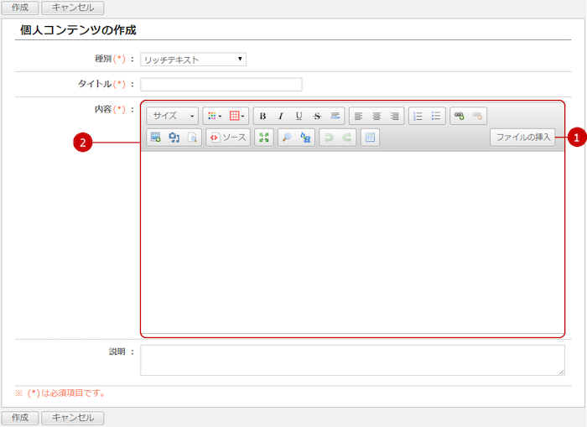Focus the タイトル input field
The image size is (587, 427).
[221, 84]
